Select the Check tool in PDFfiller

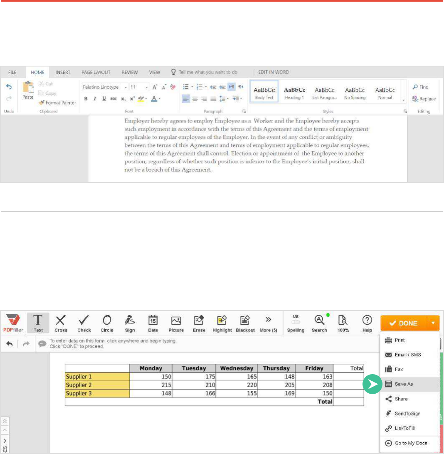pyautogui.click(x=84, y=323)
